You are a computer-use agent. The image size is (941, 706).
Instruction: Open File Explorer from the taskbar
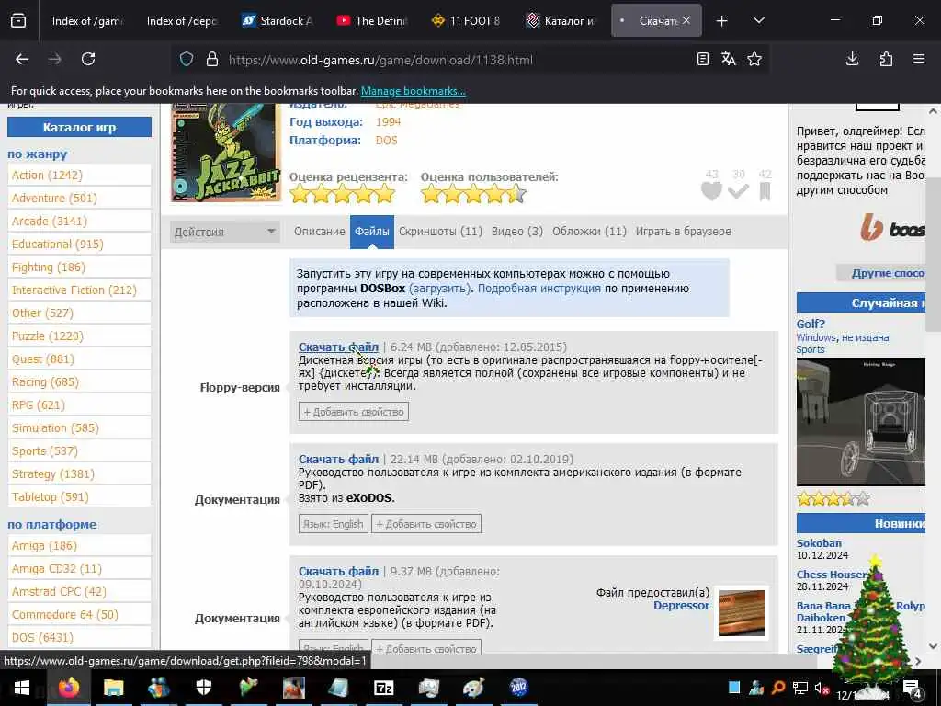[113, 688]
